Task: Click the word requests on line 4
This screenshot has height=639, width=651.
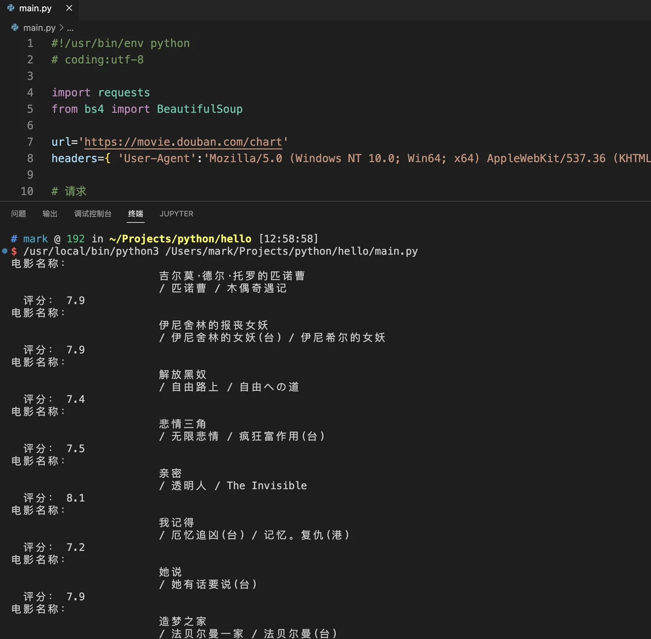Action: pyautogui.click(x=124, y=93)
